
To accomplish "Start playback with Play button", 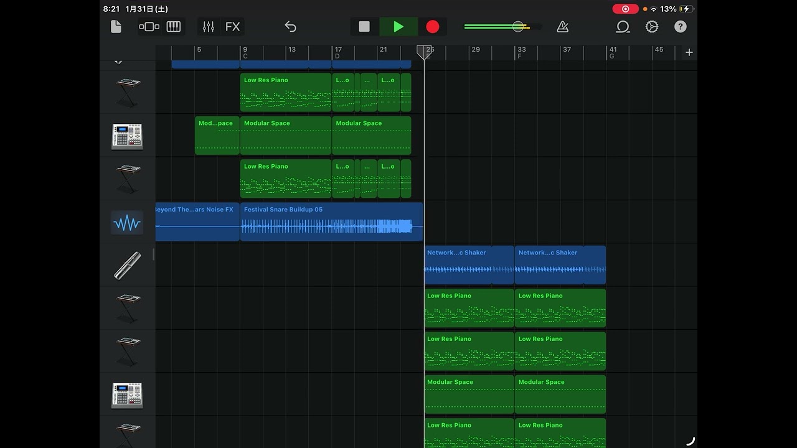I will click(x=398, y=27).
